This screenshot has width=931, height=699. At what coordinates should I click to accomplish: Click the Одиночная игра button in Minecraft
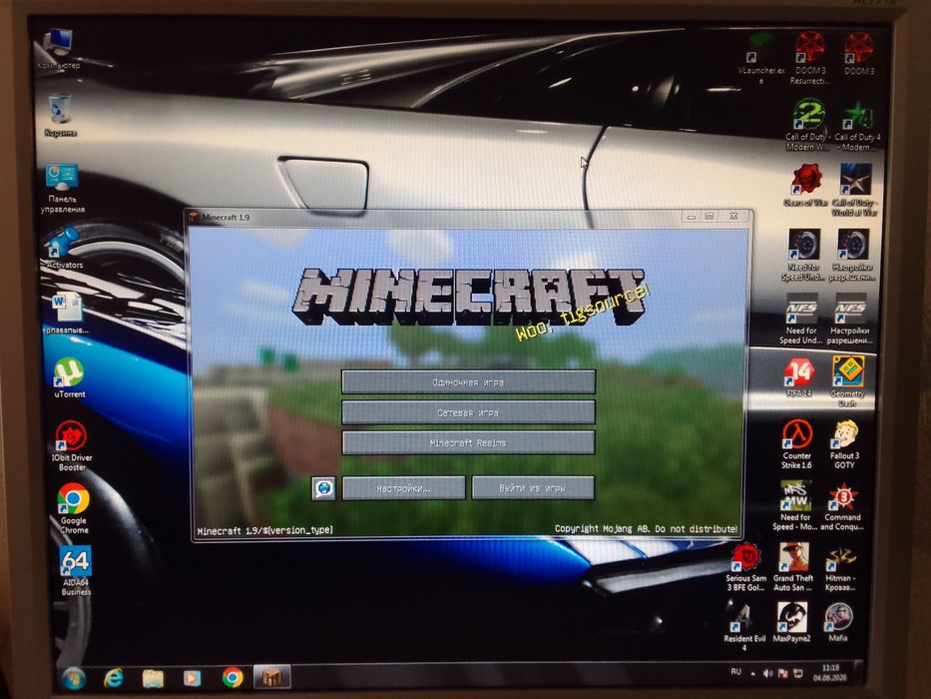468,382
